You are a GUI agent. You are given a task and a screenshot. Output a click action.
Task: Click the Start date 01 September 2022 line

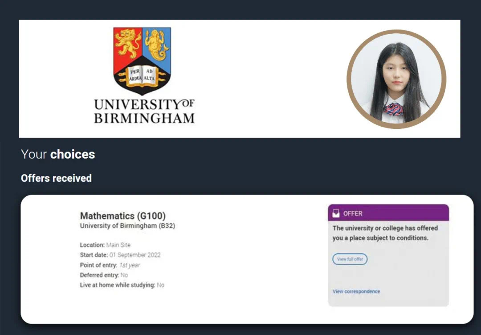[x=120, y=255]
